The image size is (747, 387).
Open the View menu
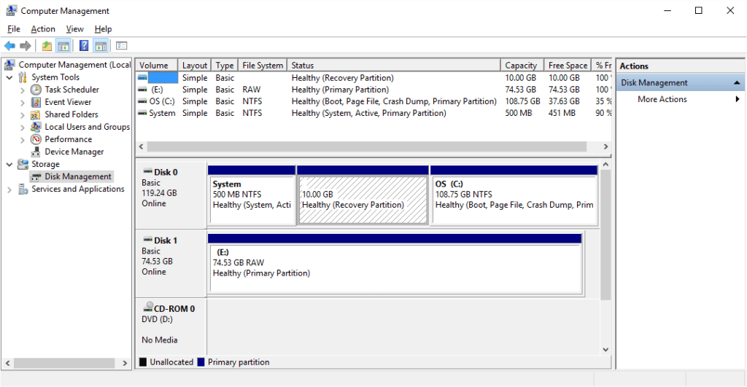coord(74,29)
